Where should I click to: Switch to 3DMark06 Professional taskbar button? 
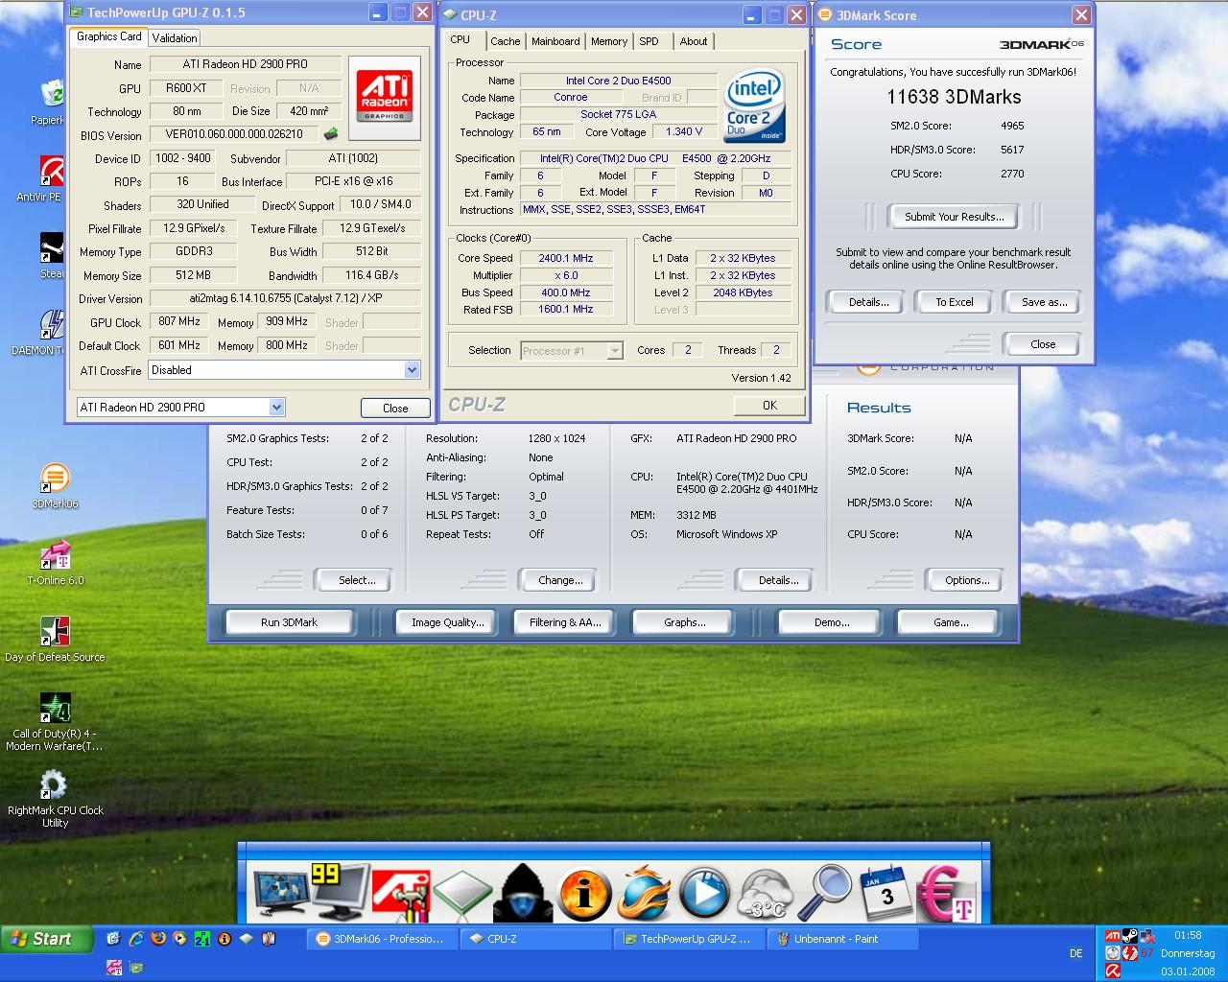click(382, 939)
